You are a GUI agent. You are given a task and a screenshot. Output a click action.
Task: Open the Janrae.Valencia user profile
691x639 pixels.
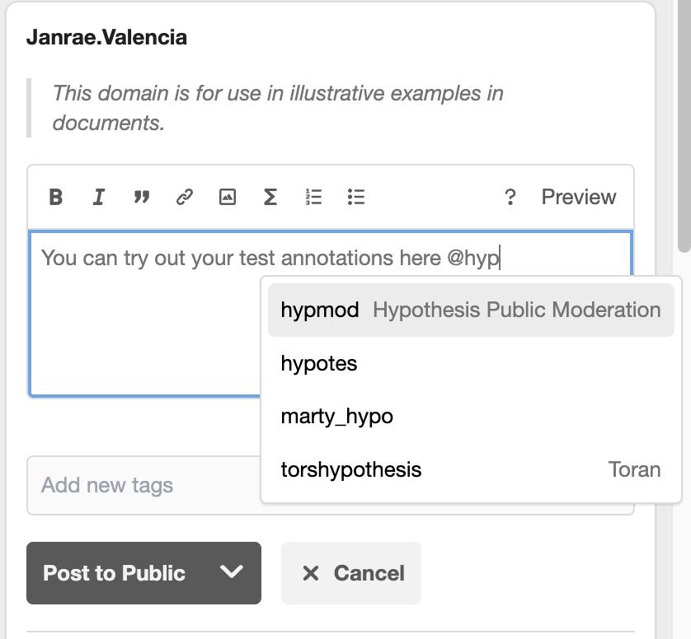click(107, 37)
